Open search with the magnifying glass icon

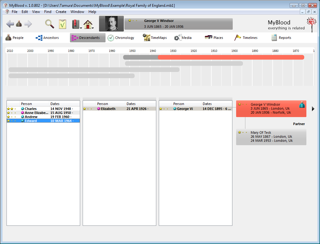coord(50,24)
